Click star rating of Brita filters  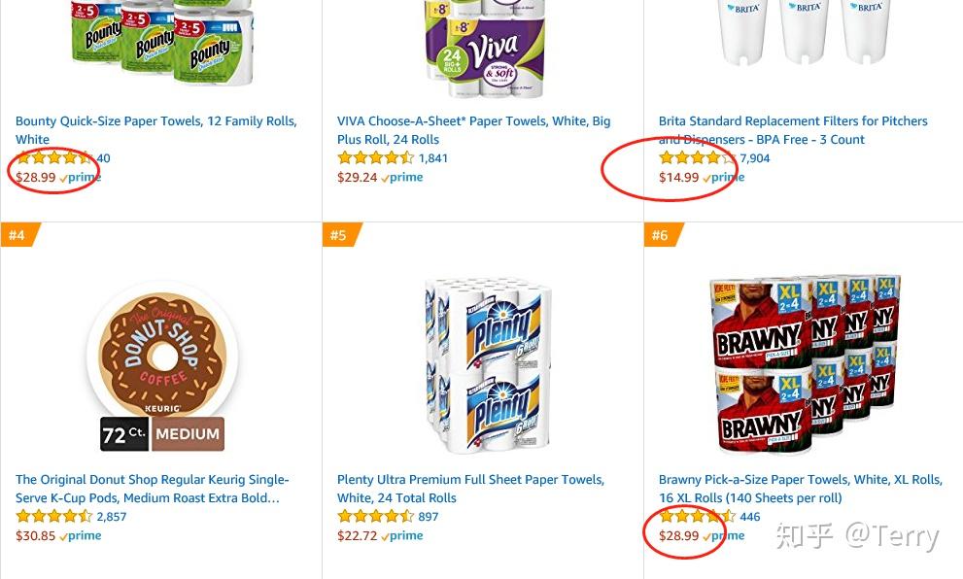click(x=697, y=158)
